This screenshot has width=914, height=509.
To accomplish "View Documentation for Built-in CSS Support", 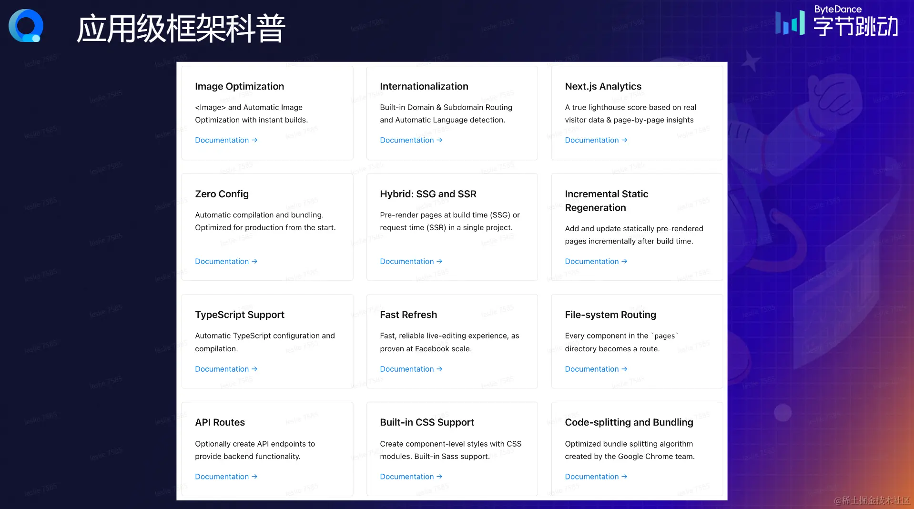I will tap(411, 477).
